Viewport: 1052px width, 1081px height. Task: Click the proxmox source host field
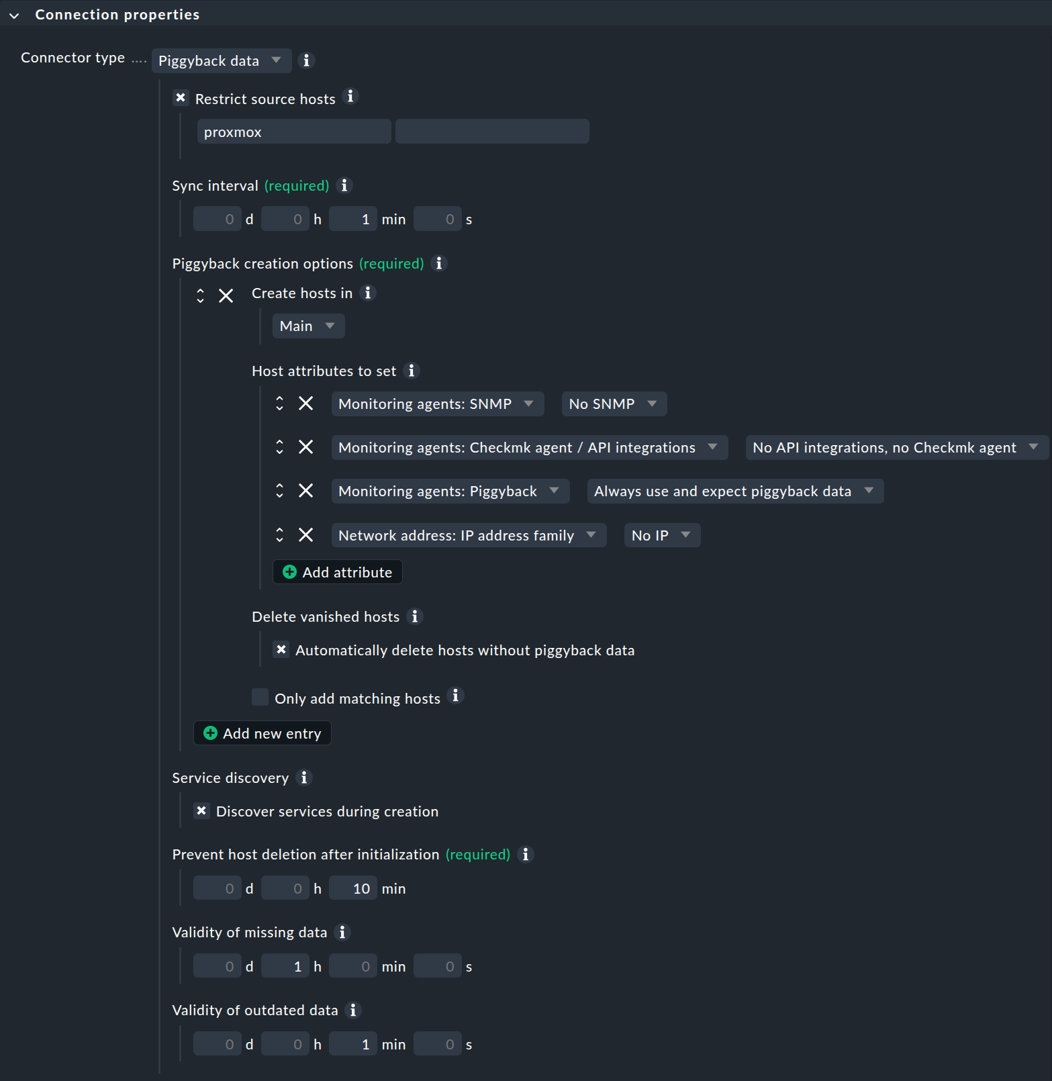tap(293, 131)
